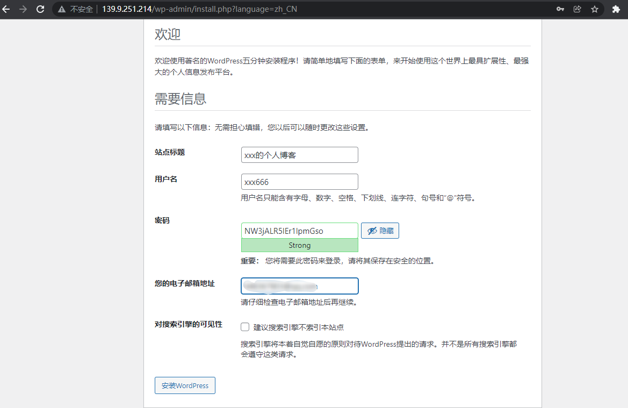The image size is (628, 408).
Task: Click the share page icon
Action: (577, 9)
